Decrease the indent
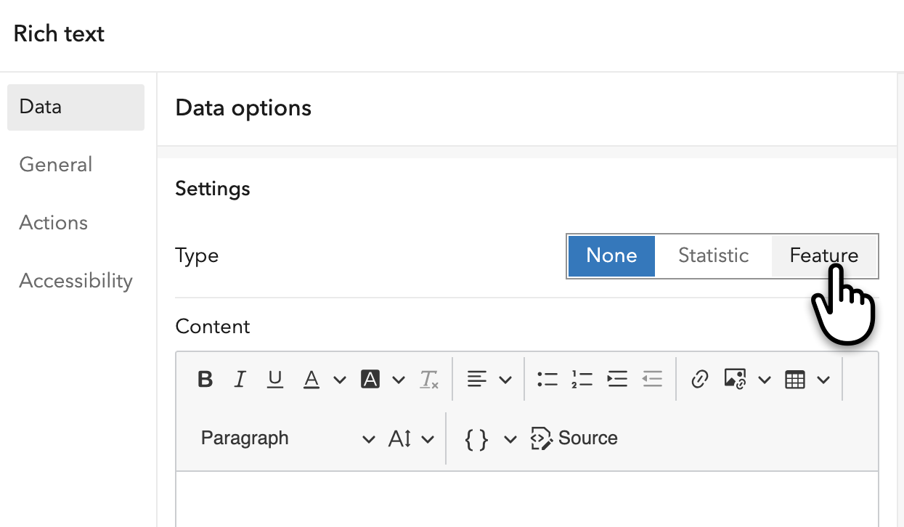This screenshot has width=904, height=527. 652,379
